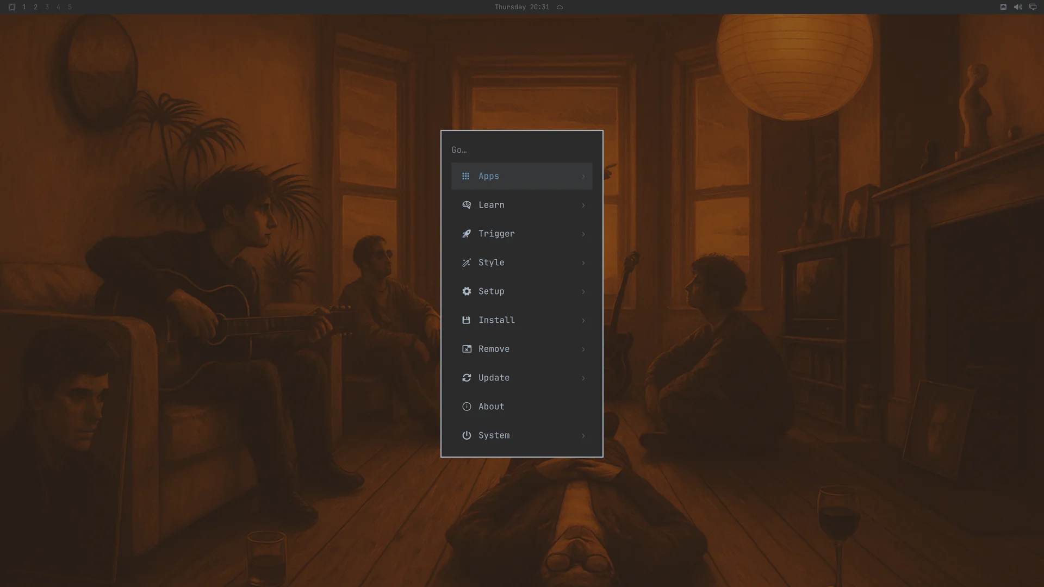The width and height of the screenshot is (1044, 587).
Task: Select the Style menu entry
Action: pyautogui.click(x=521, y=263)
